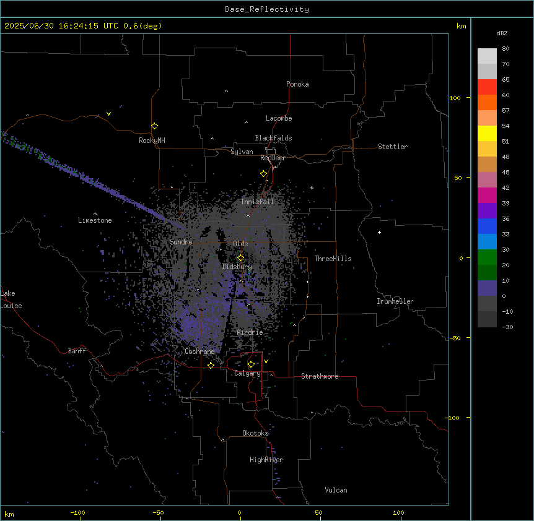
Task: Select the bright green 30-20 dBZ swatch
Action: point(487,257)
